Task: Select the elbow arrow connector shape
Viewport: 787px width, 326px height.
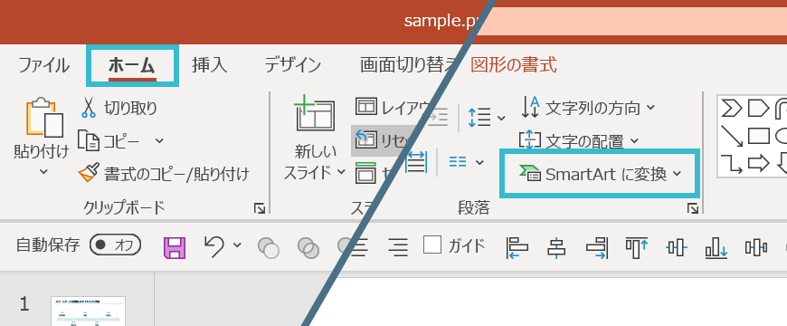Action: 732,164
